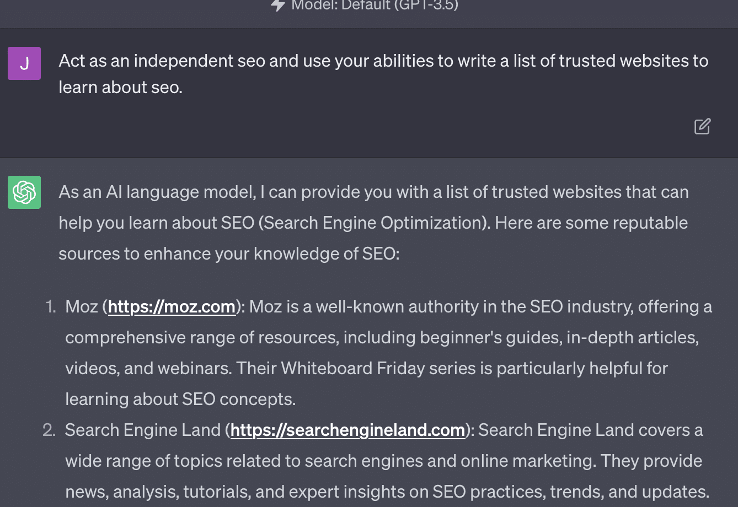Click the line 'sources to enhance your knowledge of SEO:'

[x=229, y=253]
